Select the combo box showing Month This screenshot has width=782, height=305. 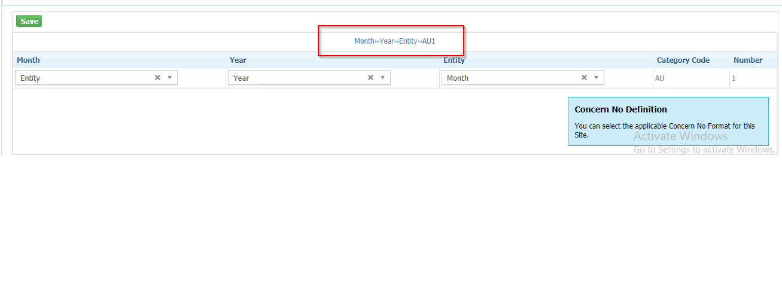point(523,78)
